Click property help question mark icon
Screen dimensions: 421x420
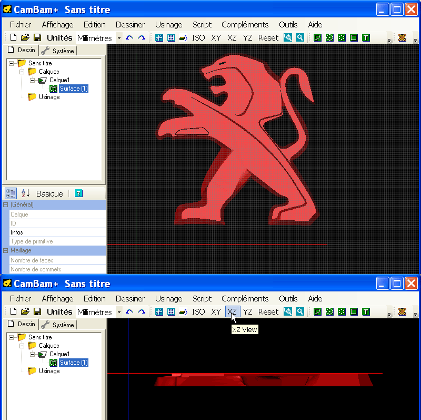coord(78,193)
